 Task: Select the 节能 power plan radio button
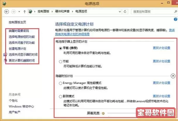coord(60,62)
